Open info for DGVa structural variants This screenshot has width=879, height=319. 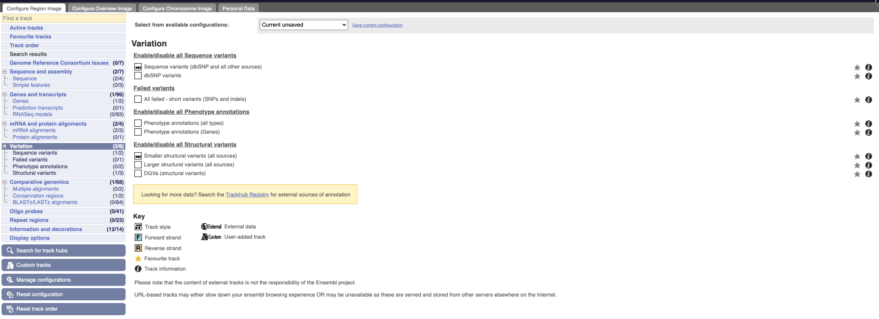pyautogui.click(x=868, y=174)
